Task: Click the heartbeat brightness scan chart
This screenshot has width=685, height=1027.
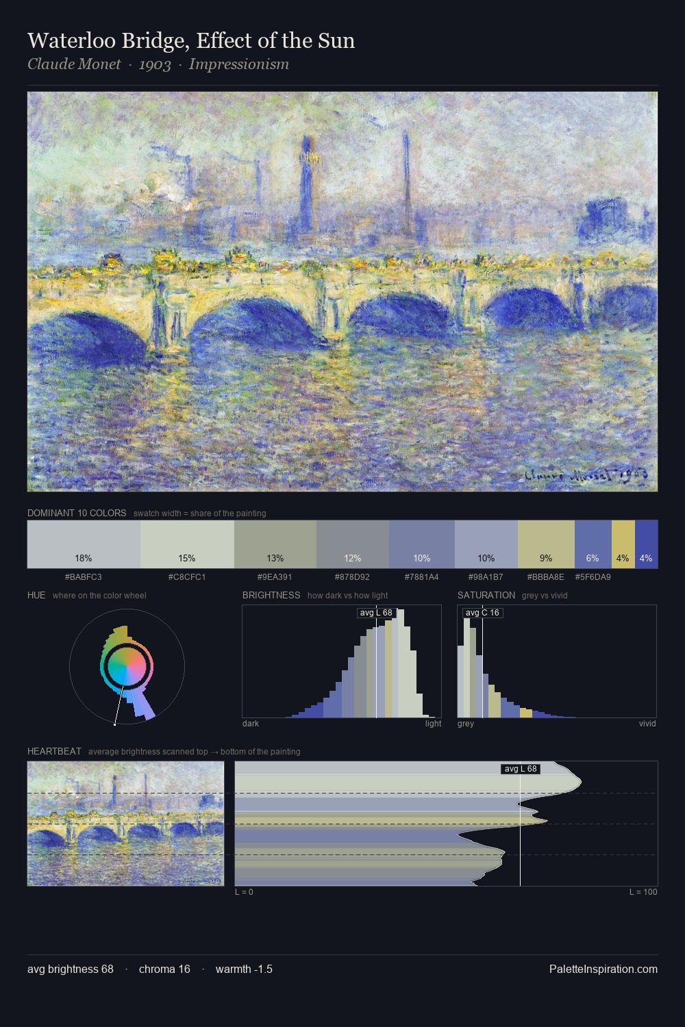Action: pos(446,824)
